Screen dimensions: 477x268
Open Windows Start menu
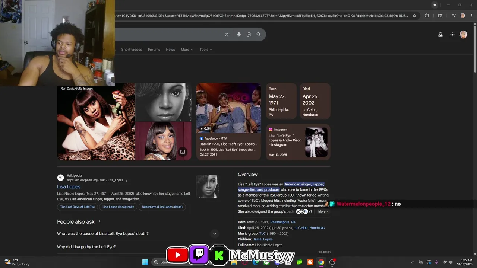tap(145, 262)
